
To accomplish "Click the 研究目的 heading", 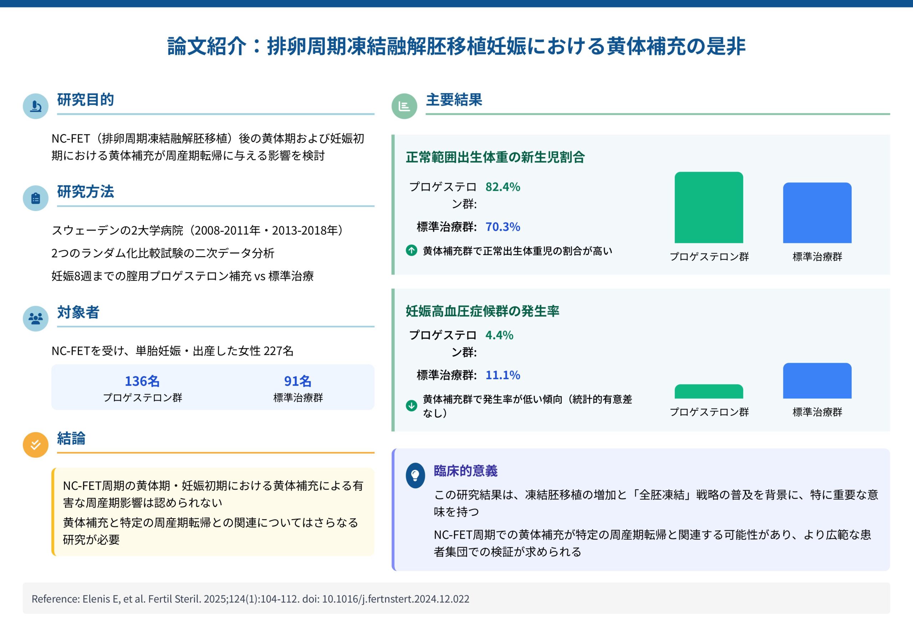I will pyautogui.click(x=86, y=100).
